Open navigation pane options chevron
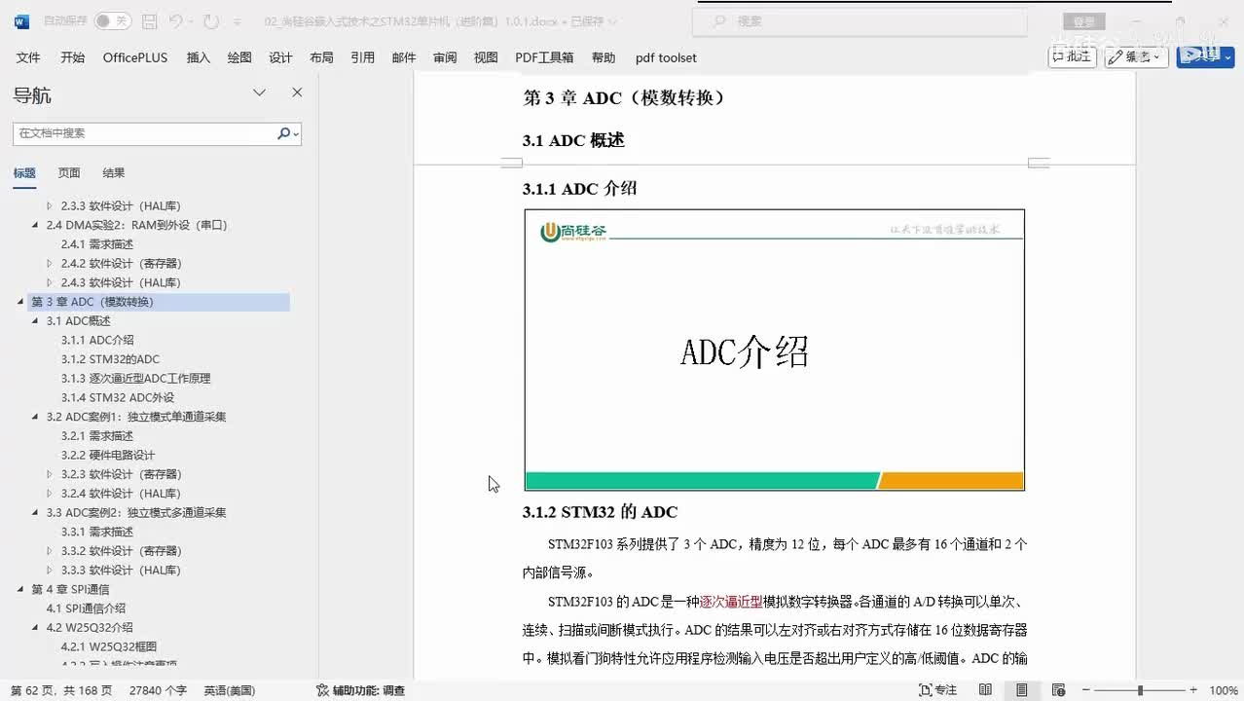 [x=260, y=92]
